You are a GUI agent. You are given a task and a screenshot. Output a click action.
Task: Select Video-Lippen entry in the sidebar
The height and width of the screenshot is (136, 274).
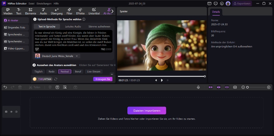[16, 48]
